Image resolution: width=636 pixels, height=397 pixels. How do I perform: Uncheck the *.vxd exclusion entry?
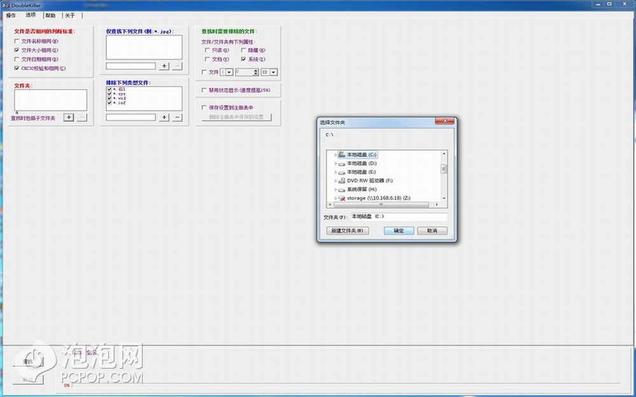[109, 98]
